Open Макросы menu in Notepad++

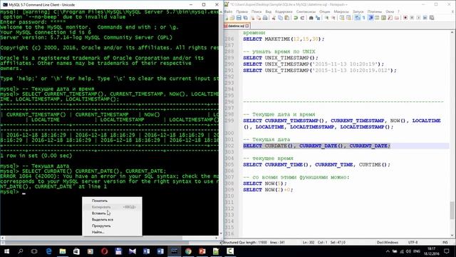click(341, 11)
